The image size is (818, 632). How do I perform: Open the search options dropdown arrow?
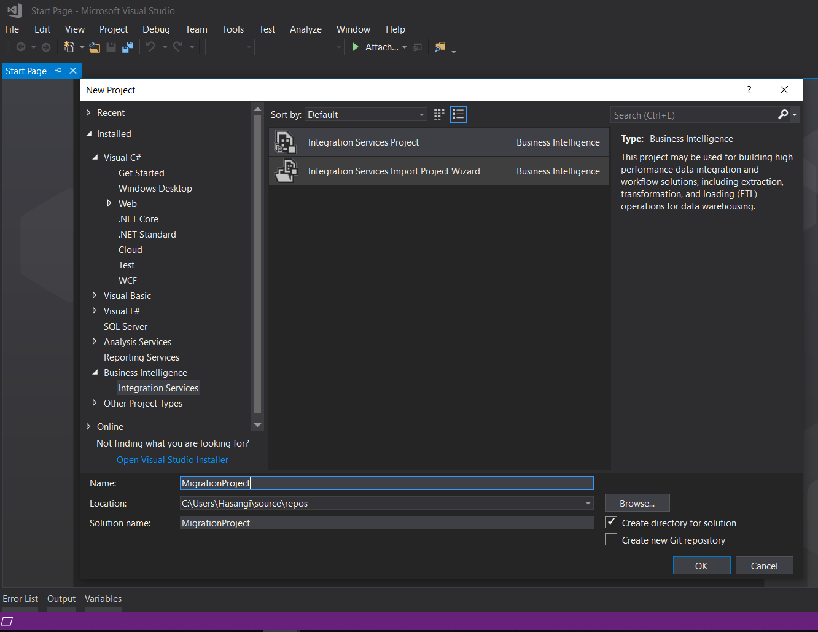[x=795, y=115]
